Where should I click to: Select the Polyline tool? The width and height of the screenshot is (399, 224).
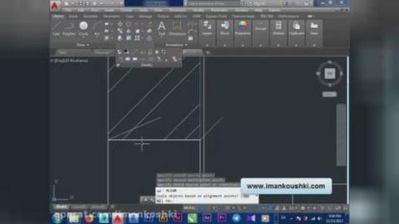coord(69,28)
